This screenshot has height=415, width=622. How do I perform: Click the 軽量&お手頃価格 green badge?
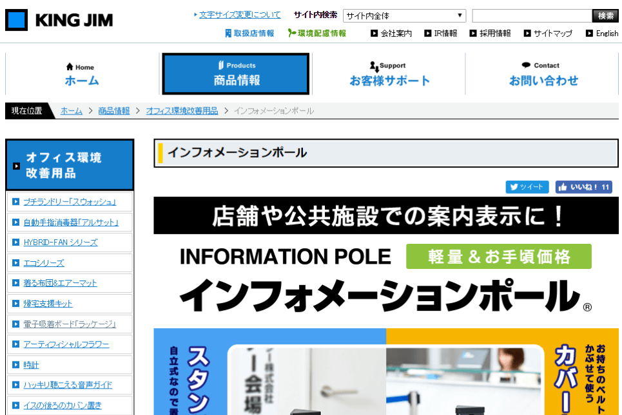click(x=499, y=257)
